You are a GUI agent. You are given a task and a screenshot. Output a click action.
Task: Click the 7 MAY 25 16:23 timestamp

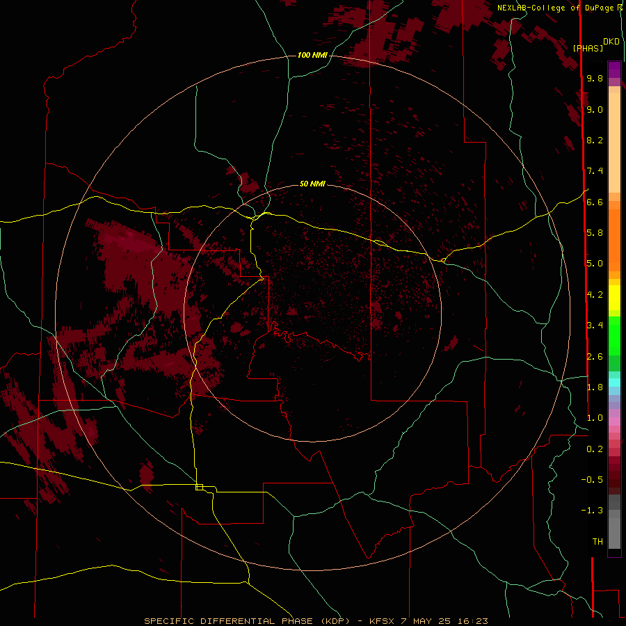tap(444, 621)
